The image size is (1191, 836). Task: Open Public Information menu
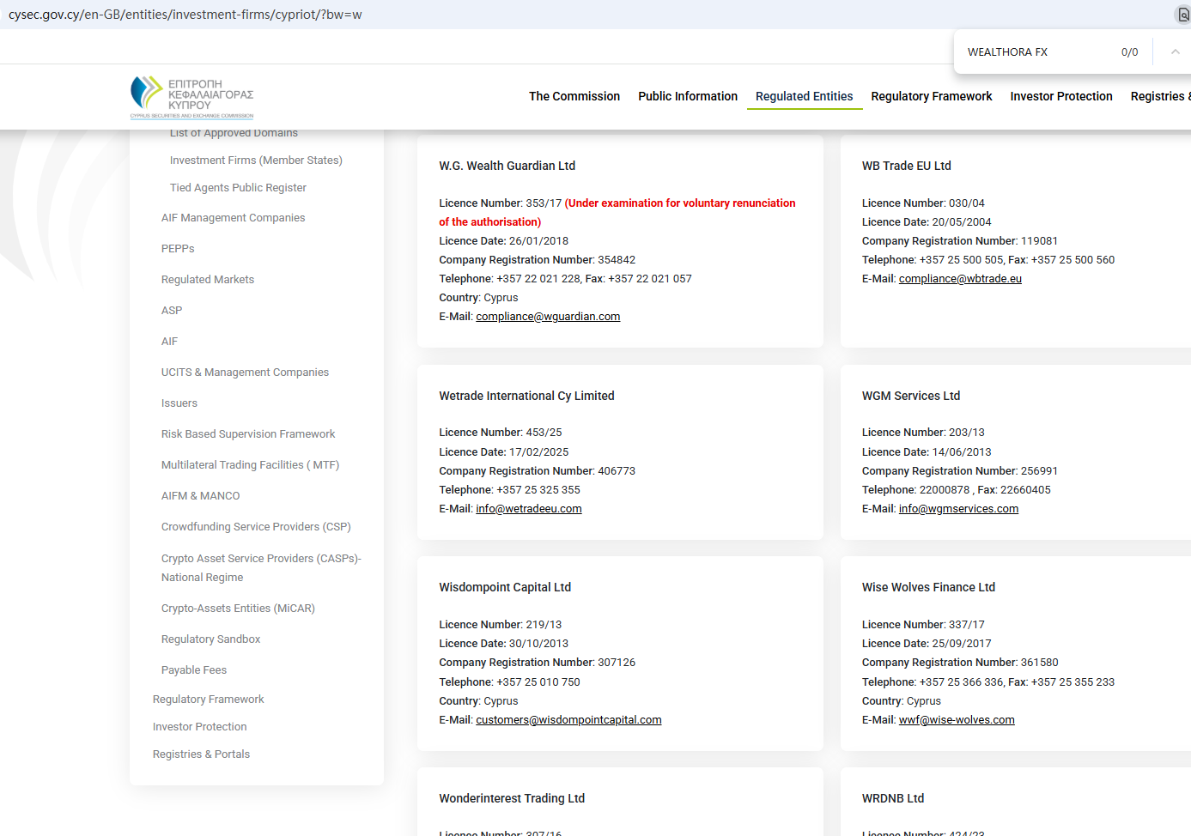(687, 96)
